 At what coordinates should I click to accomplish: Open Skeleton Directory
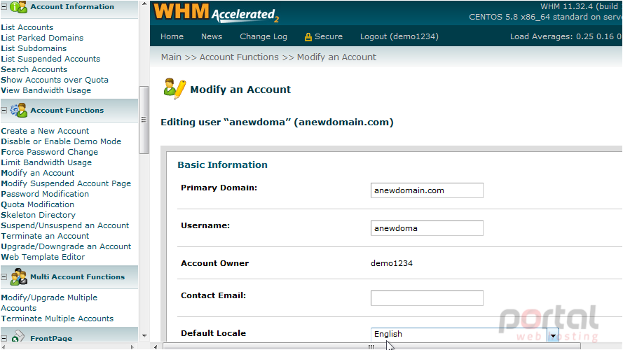click(38, 215)
